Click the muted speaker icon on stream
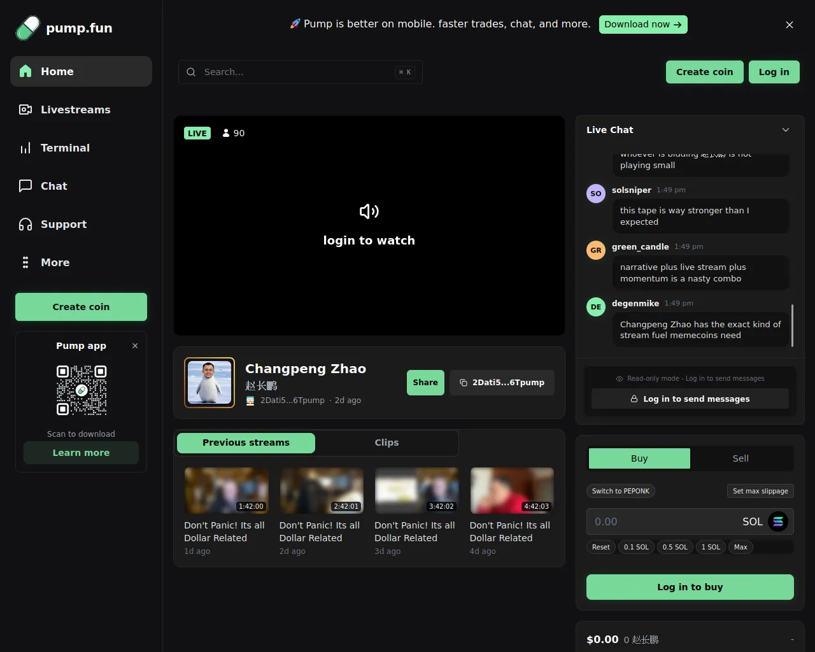Image resolution: width=815 pixels, height=652 pixels. coord(369,211)
